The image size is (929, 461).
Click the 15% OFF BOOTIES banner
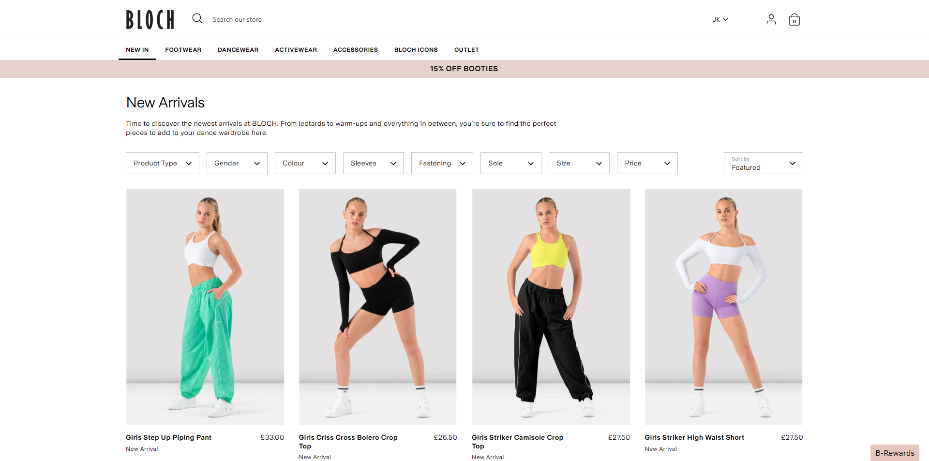tap(464, 69)
